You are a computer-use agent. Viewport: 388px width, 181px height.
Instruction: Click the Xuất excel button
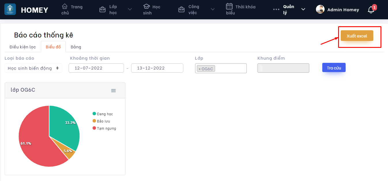tap(357, 36)
